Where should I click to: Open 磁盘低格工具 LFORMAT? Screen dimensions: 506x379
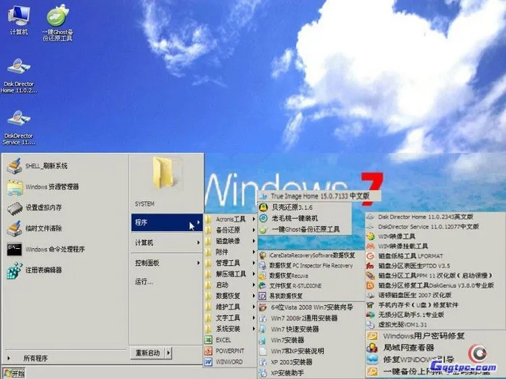434,256
